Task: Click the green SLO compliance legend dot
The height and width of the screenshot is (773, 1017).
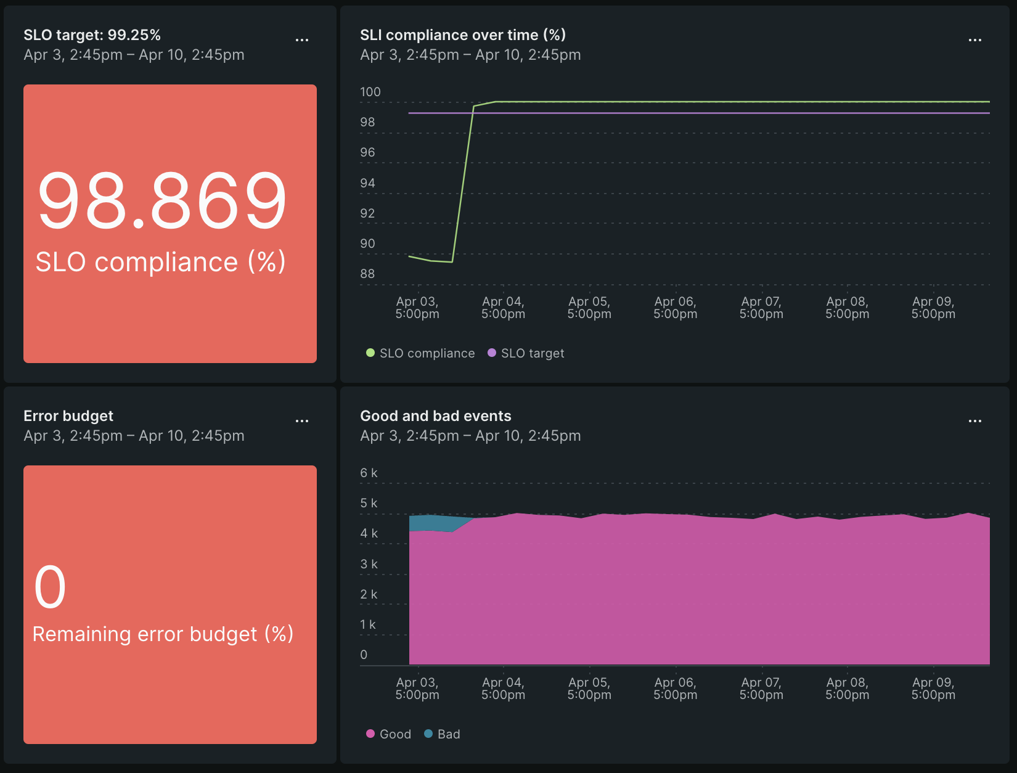Action: [369, 353]
